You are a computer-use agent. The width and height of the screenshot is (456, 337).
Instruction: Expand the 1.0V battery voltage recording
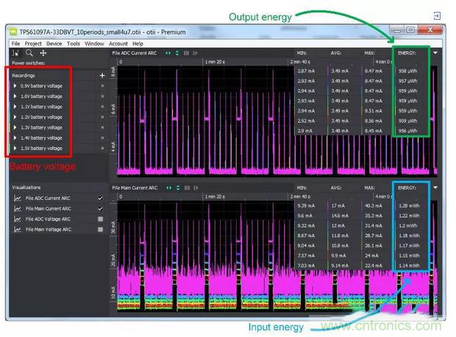tap(15, 96)
